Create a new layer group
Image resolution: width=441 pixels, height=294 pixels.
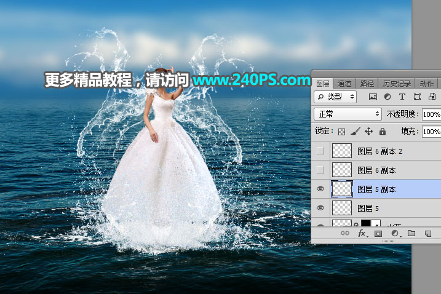tap(411, 233)
